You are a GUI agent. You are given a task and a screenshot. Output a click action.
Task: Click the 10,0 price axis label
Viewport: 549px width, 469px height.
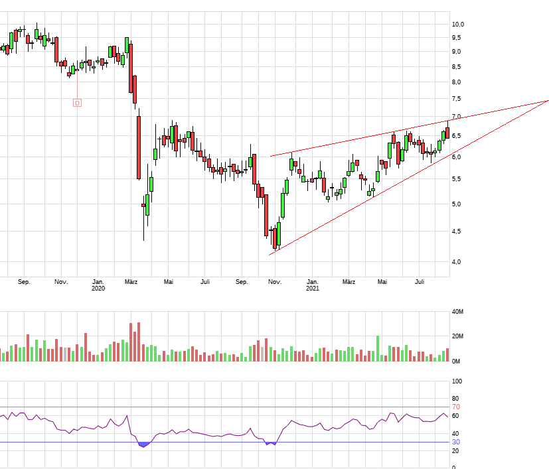(x=458, y=25)
